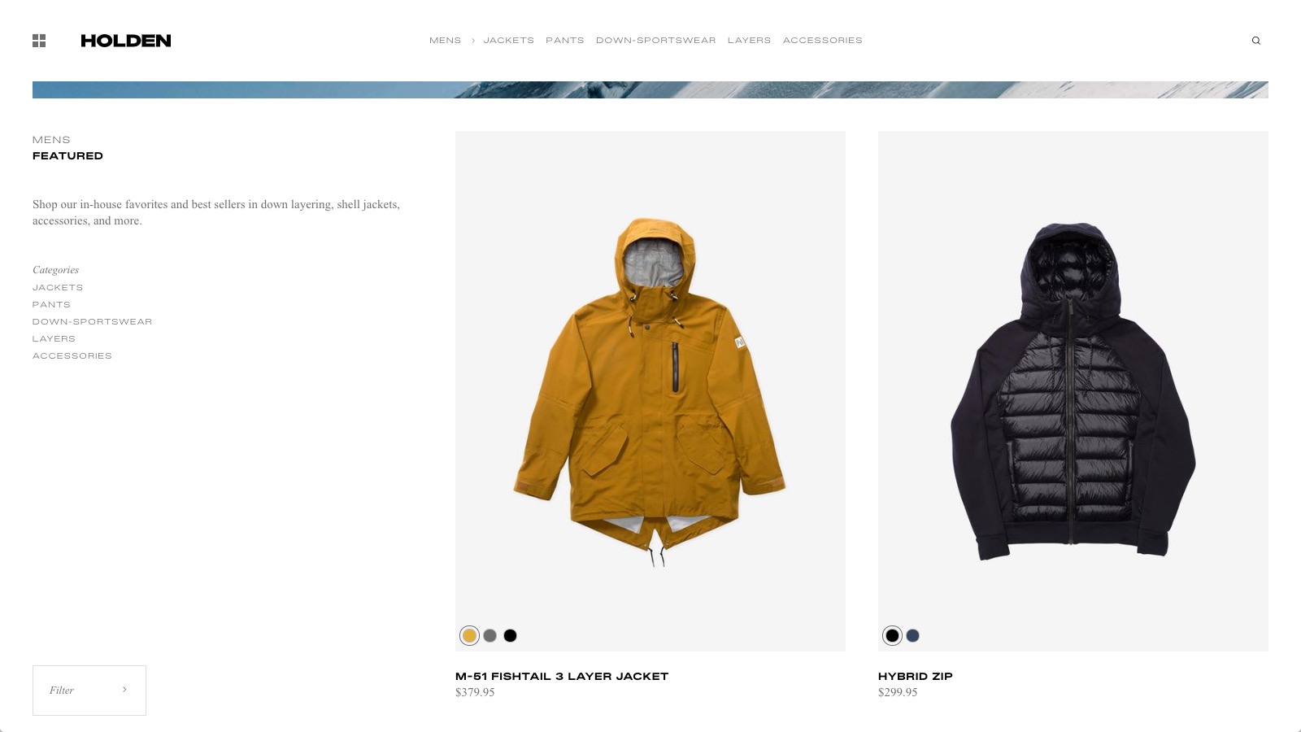Select JACKETS in sidebar categories
The width and height of the screenshot is (1301, 732).
[x=58, y=288]
